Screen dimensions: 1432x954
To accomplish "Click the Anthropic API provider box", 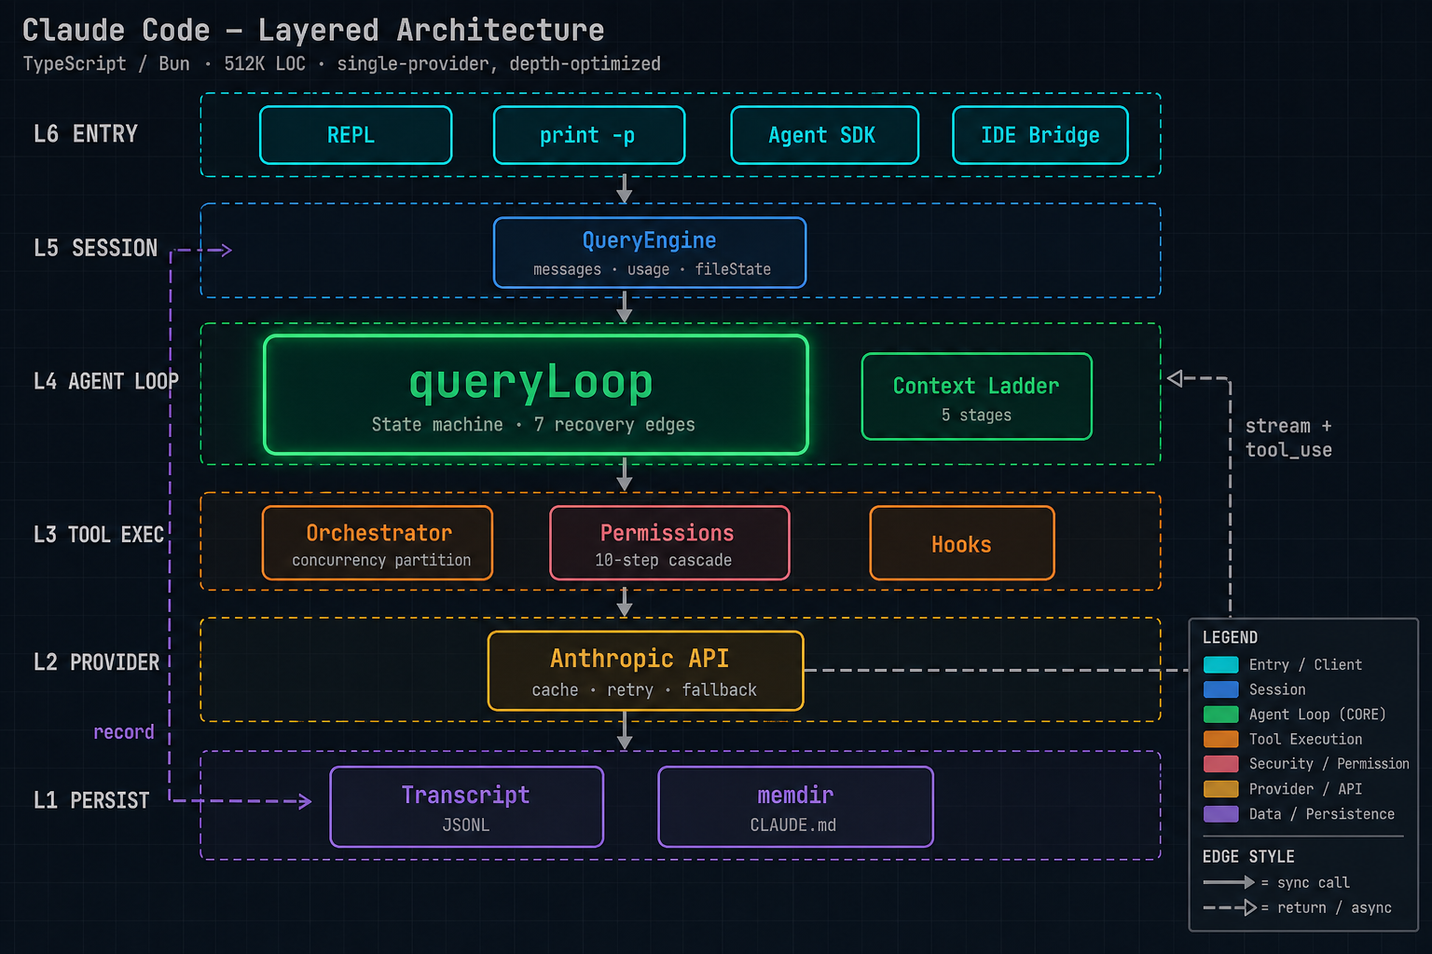I will (646, 671).
